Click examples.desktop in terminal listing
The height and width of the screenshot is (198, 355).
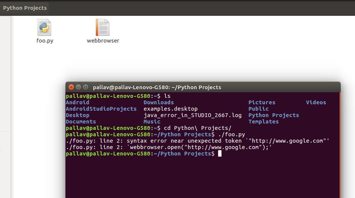click(170, 109)
